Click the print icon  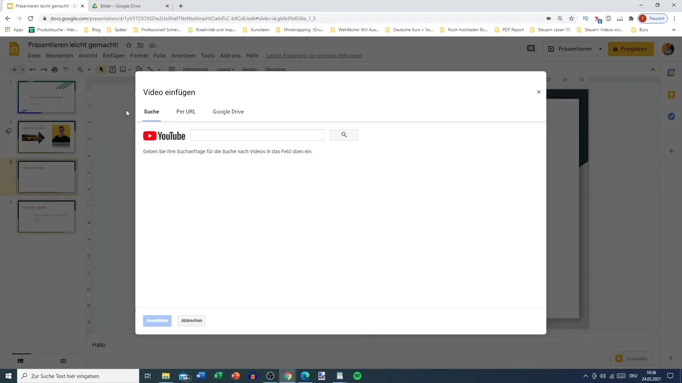pos(55,70)
